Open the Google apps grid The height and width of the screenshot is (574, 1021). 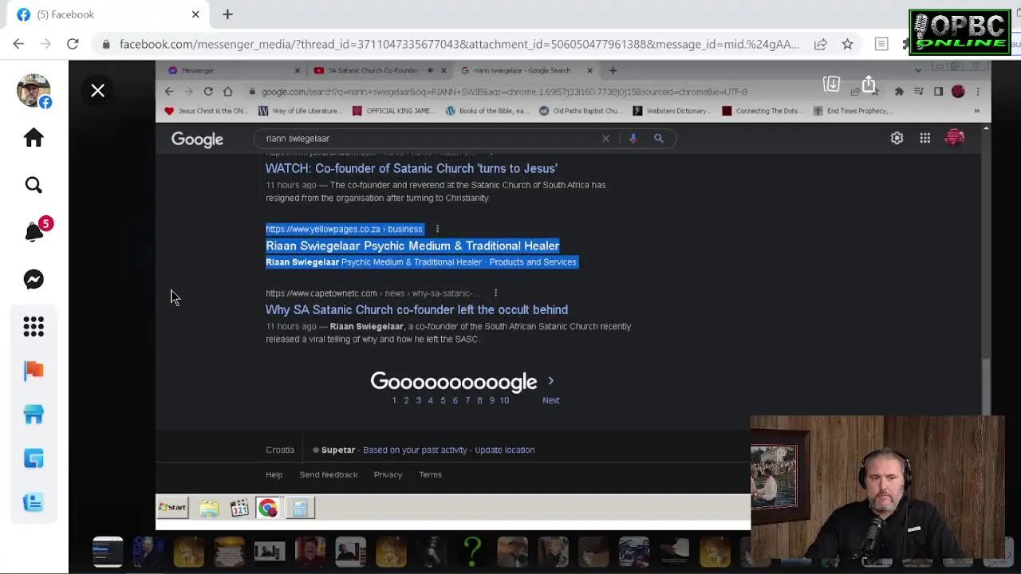[925, 139]
